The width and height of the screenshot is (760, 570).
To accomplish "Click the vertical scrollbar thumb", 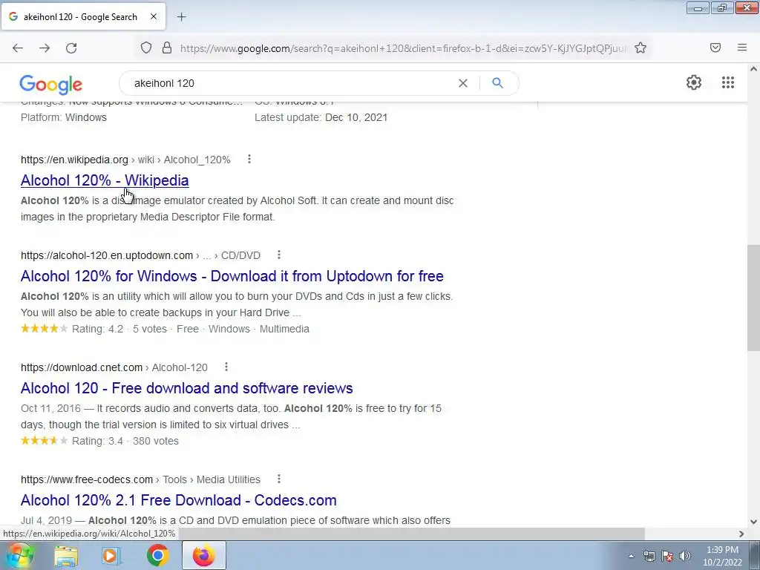I will [753, 298].
